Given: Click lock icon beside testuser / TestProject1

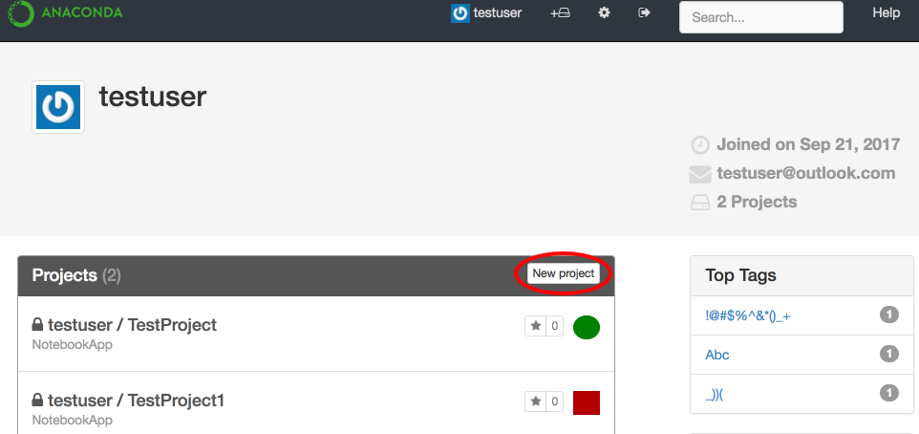Looking at the screenshot, I should coord(37,400).
